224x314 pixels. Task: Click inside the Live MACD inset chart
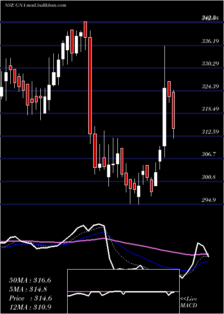pos(123,292)
